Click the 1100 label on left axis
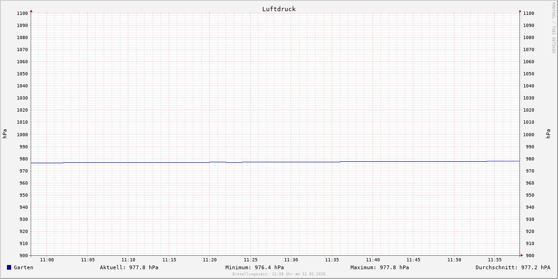The height and width of the screenshot is (279, 558). [x=22, y=13]
